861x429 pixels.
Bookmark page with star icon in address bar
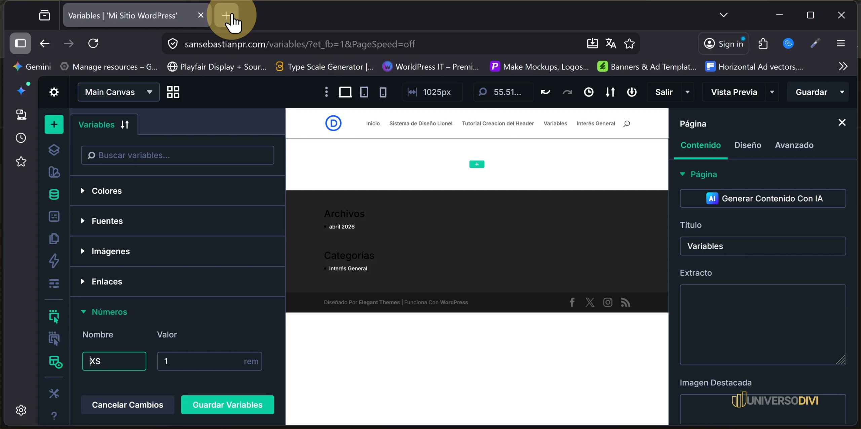(629, 44)
